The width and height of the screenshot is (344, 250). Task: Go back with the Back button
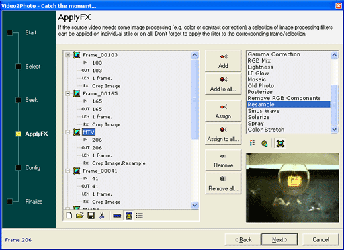coord(243,239)
